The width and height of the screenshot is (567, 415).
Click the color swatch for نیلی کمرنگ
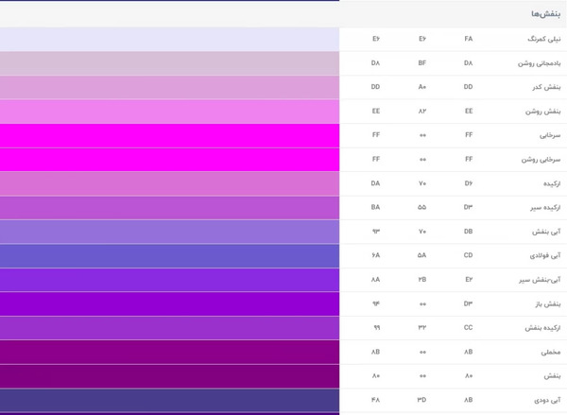(x=169, y=39)
